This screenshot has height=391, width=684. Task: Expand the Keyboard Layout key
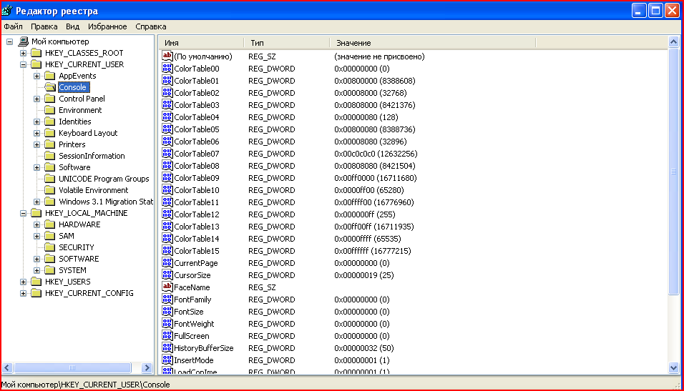click(37, 133)
